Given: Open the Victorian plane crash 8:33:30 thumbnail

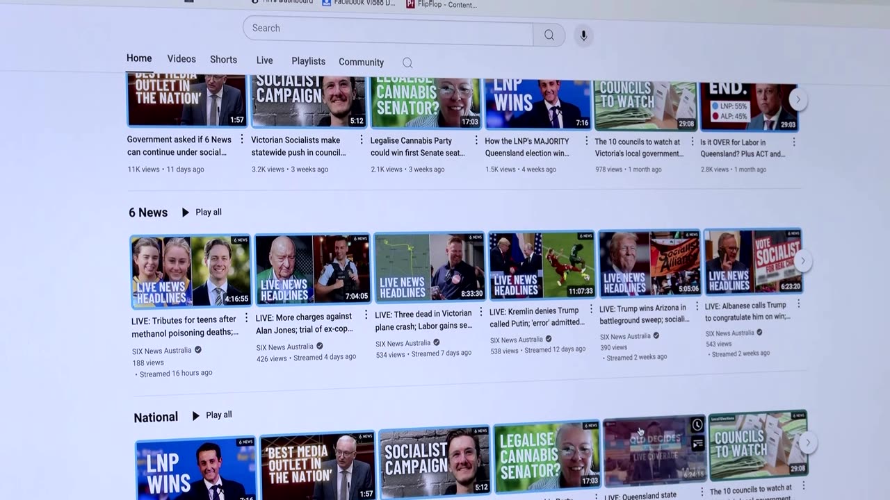Looking at the screenshot, I should tap(430, 267).
